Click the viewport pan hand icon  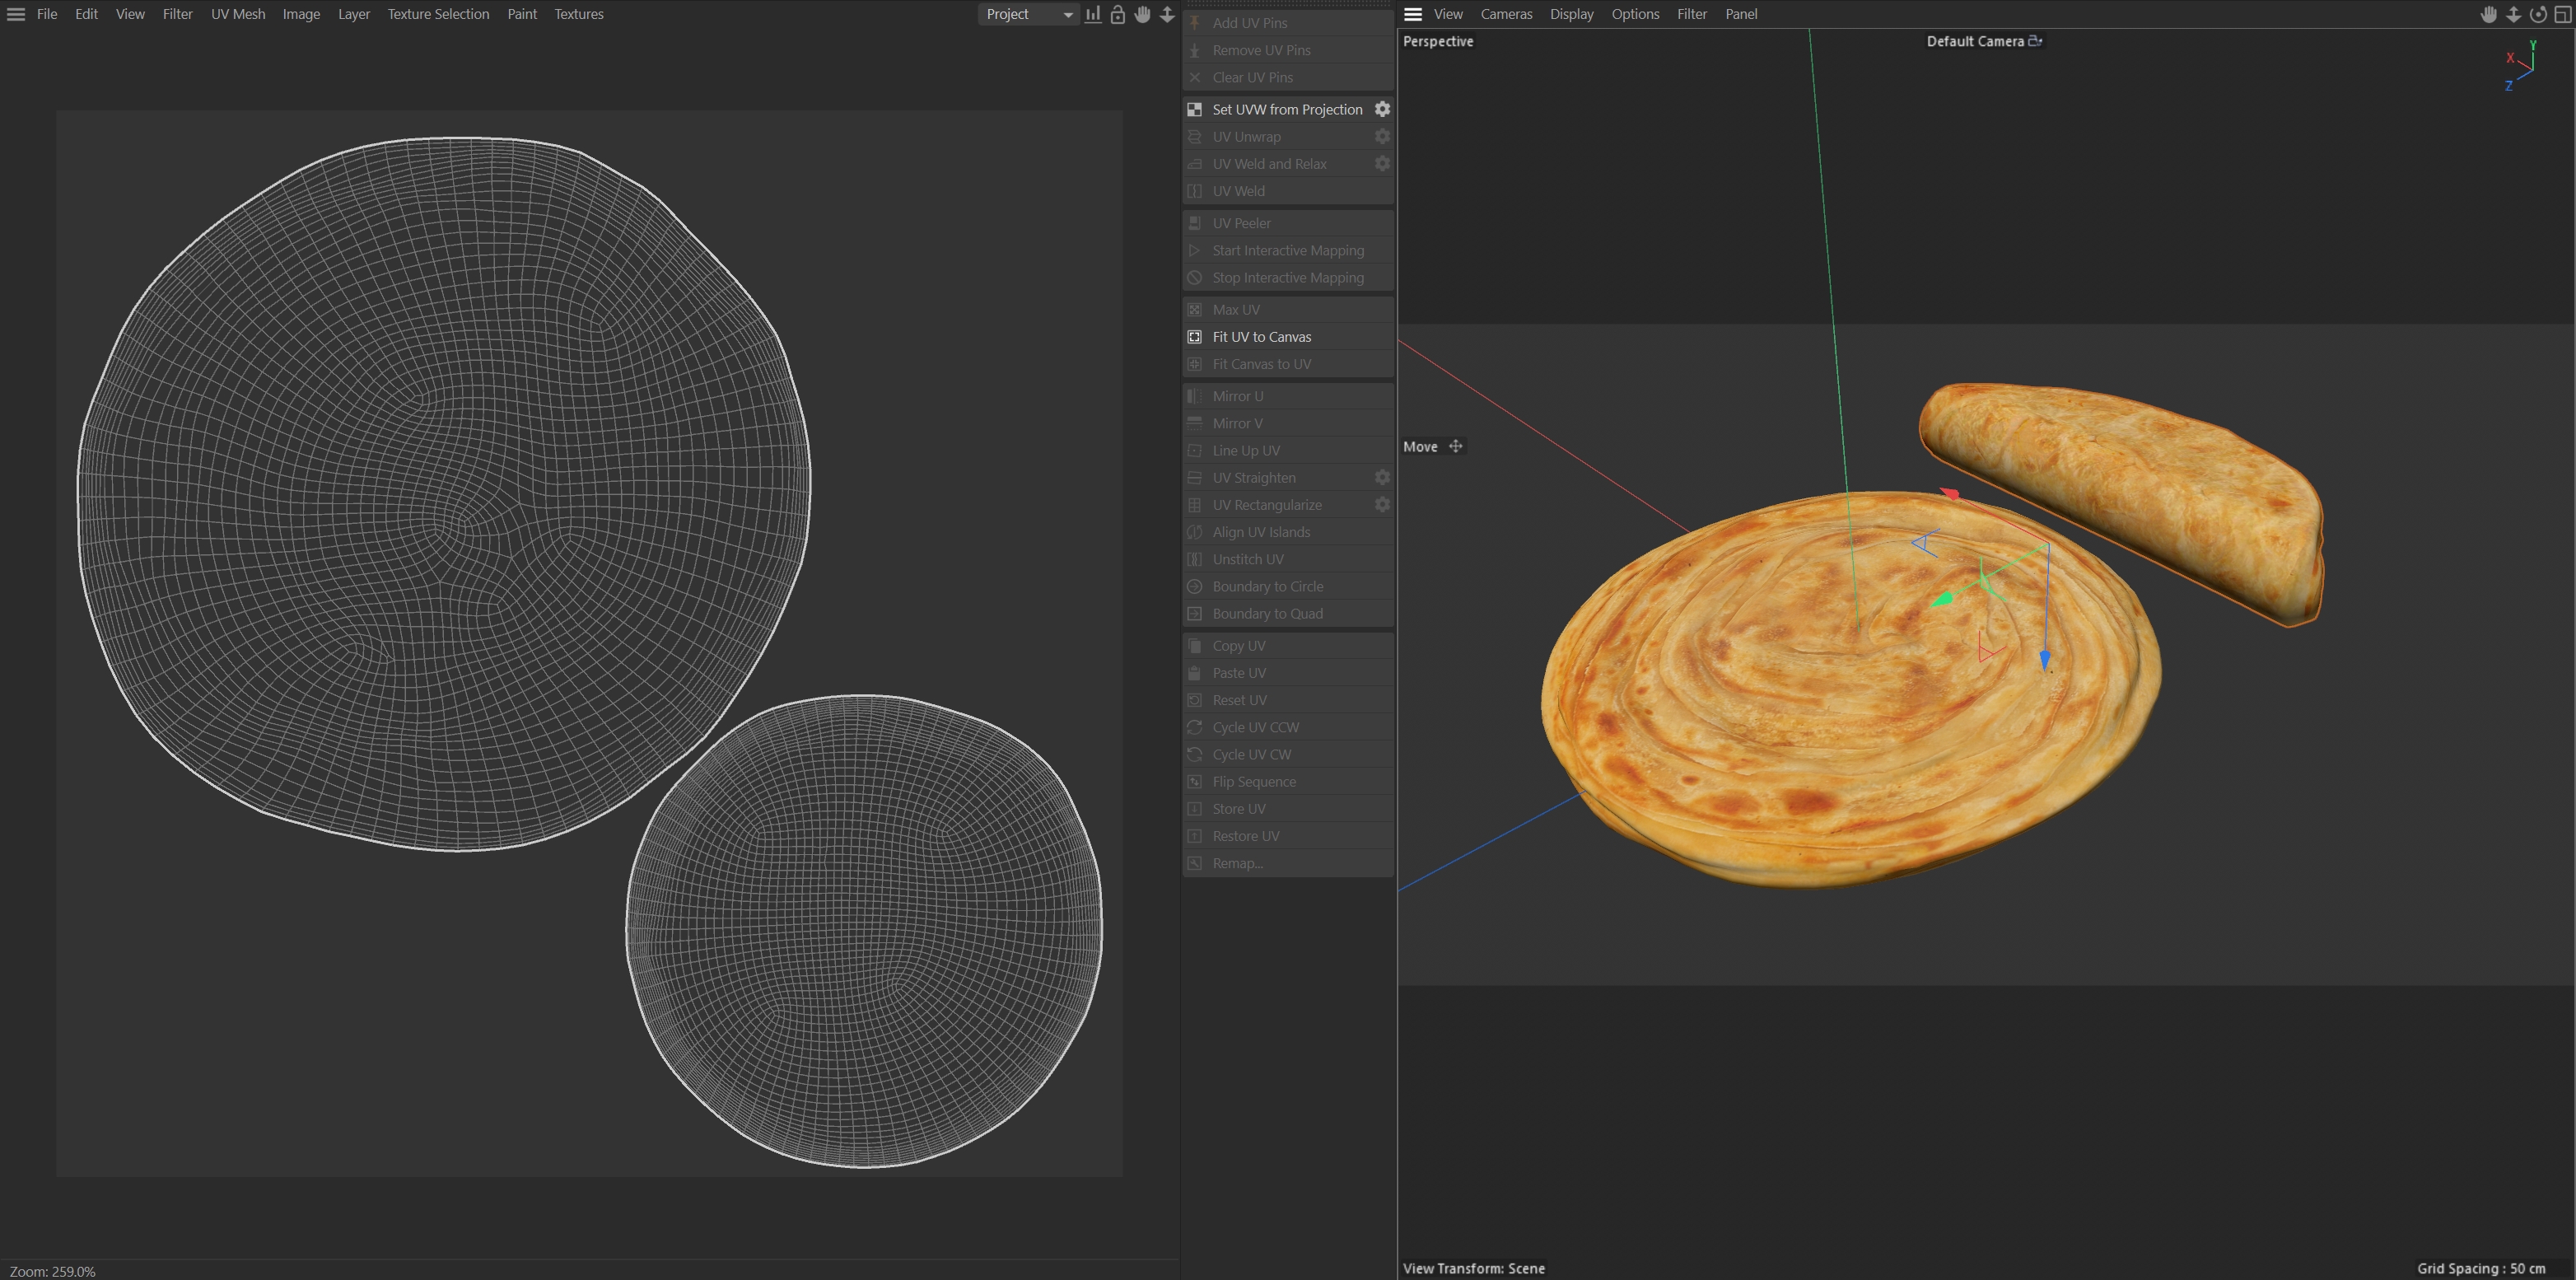(2489, 14)
